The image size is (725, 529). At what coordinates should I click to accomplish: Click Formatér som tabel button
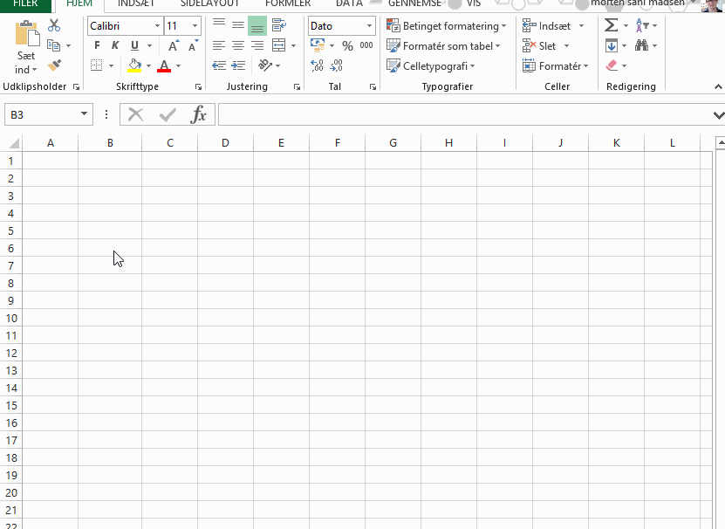point(443,46)
